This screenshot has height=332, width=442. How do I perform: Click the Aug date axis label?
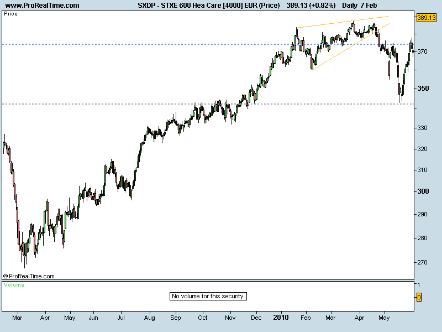click(x=149, y=318)
